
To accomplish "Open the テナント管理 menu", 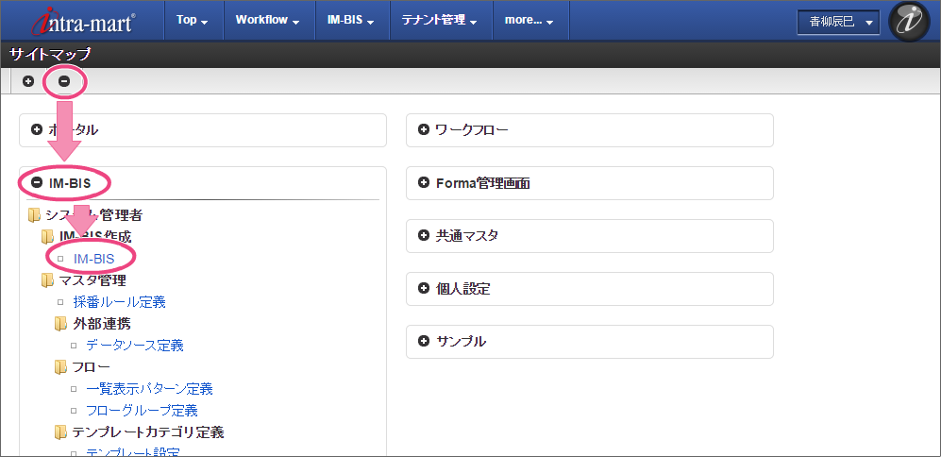I will 439,20.
